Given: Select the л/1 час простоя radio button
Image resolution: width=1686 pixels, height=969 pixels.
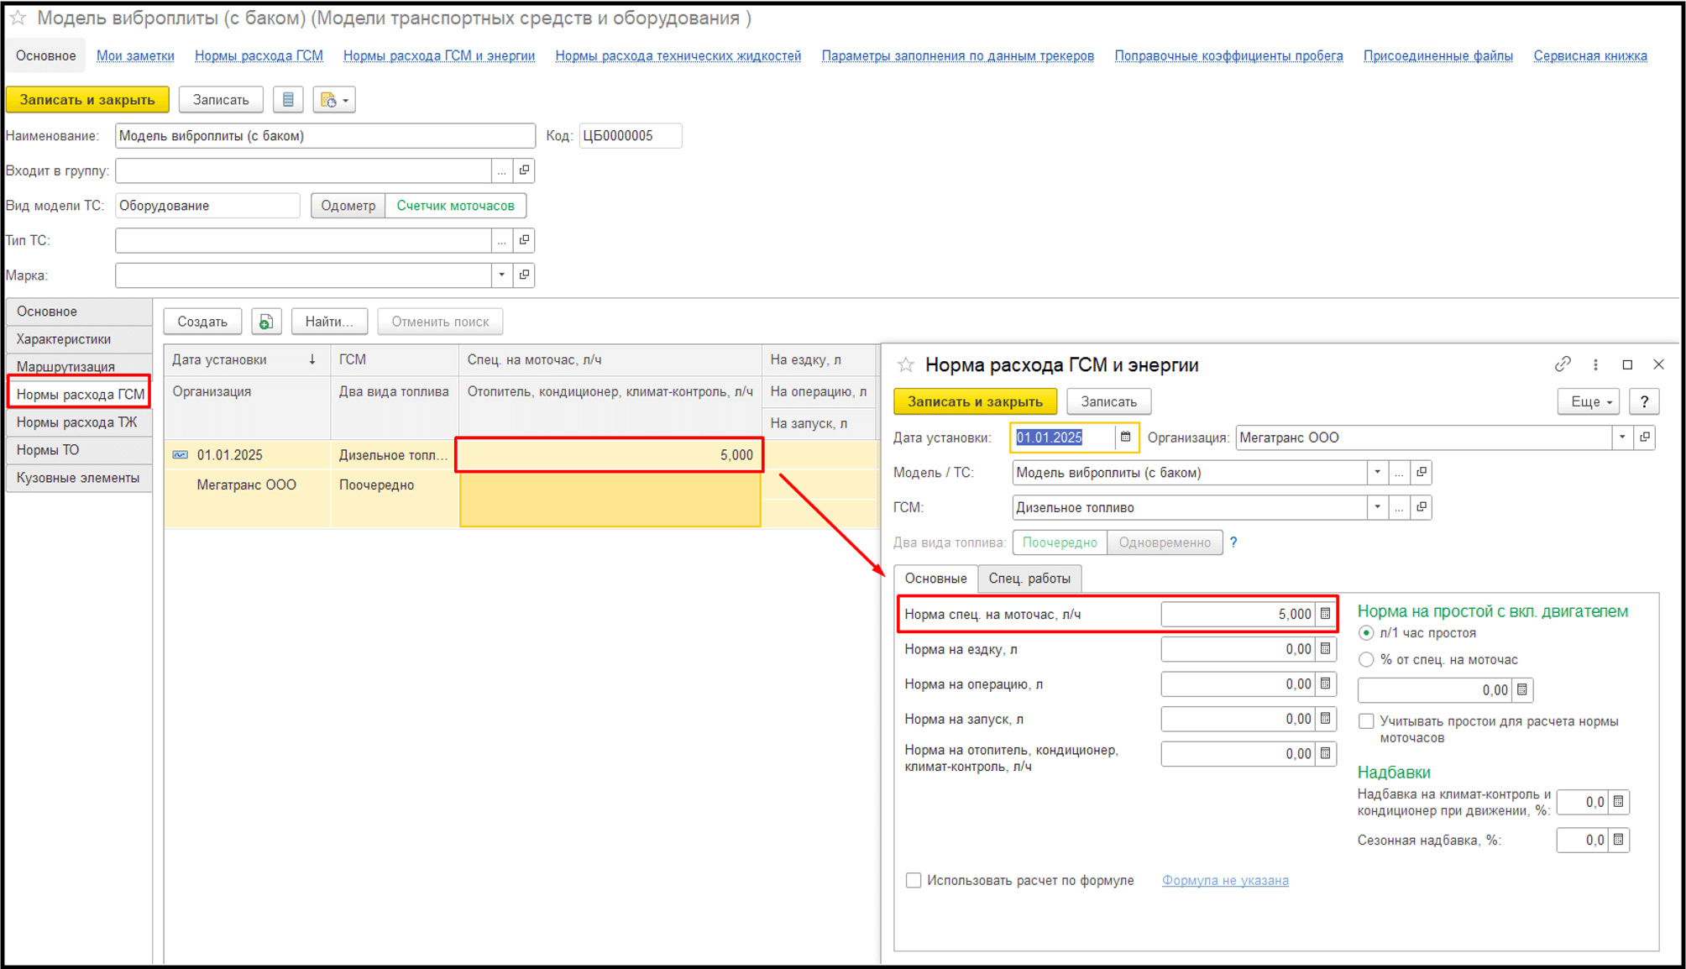Looking at the screenshot, I should tap(1366, 633).
